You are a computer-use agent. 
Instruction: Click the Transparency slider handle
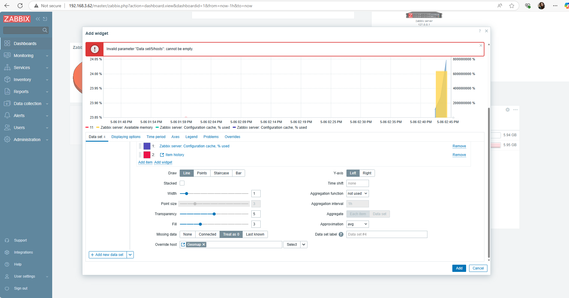(x=214, y=214)
